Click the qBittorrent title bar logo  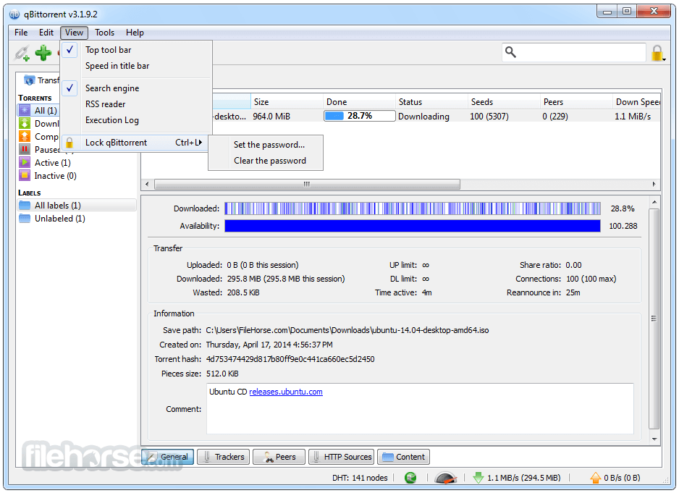coord(14,14)
